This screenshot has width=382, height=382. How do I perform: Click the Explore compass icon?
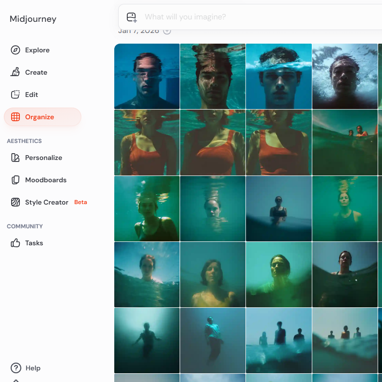pyautogui.click(x=15, y=50)
